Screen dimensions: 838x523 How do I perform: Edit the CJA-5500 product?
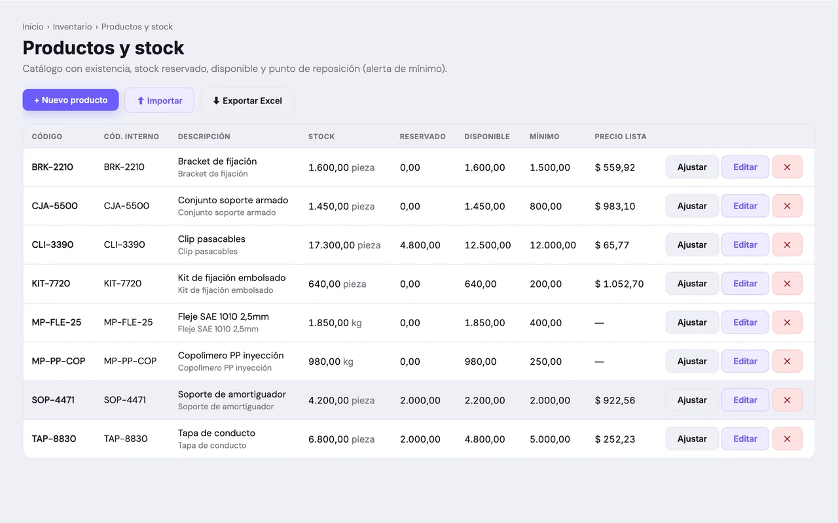pos(745,206)
